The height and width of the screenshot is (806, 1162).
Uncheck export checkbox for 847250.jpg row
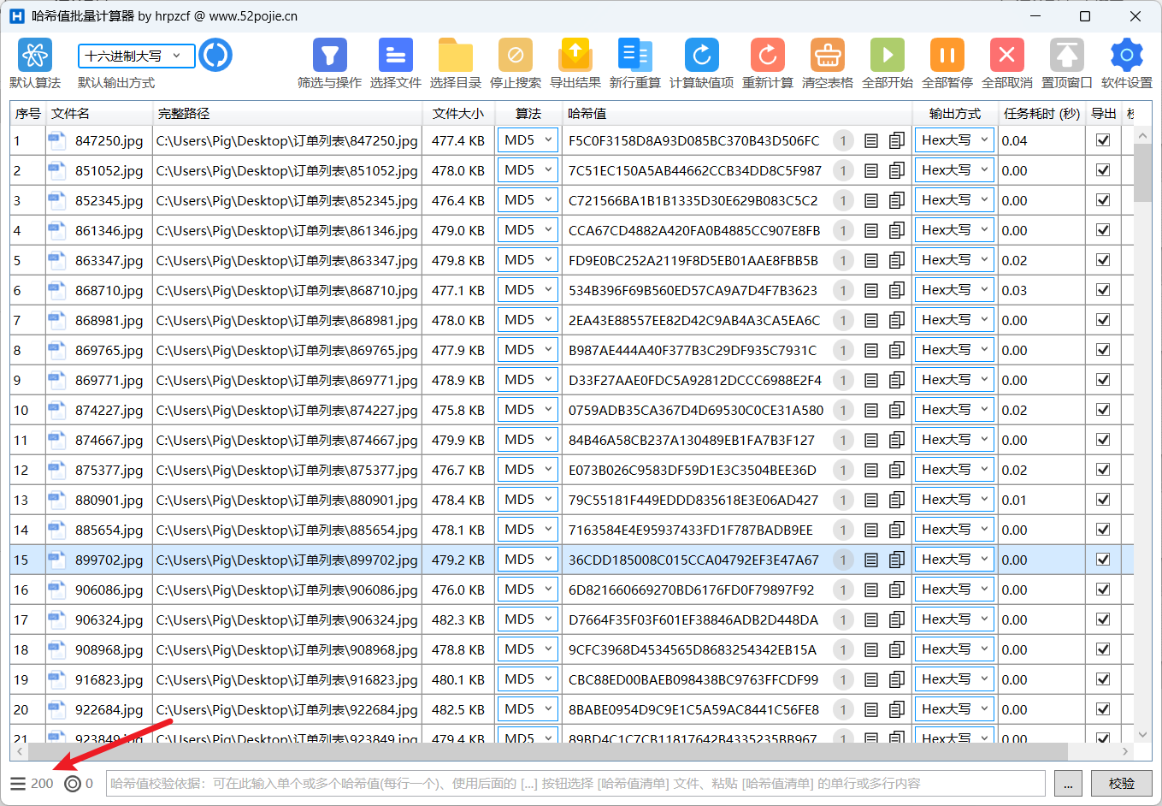pyautogui.click(x=1103, y=140)
